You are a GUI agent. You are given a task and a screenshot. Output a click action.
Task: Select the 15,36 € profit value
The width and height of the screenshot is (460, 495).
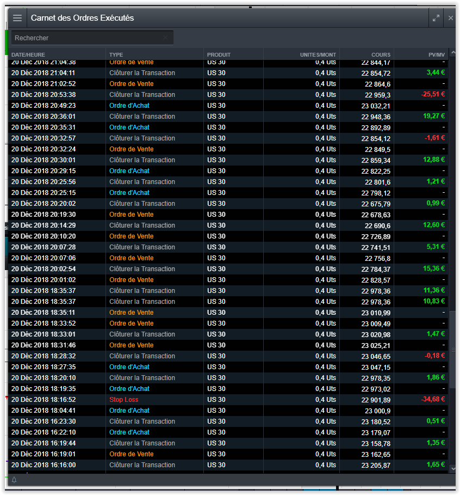point(434,268)
